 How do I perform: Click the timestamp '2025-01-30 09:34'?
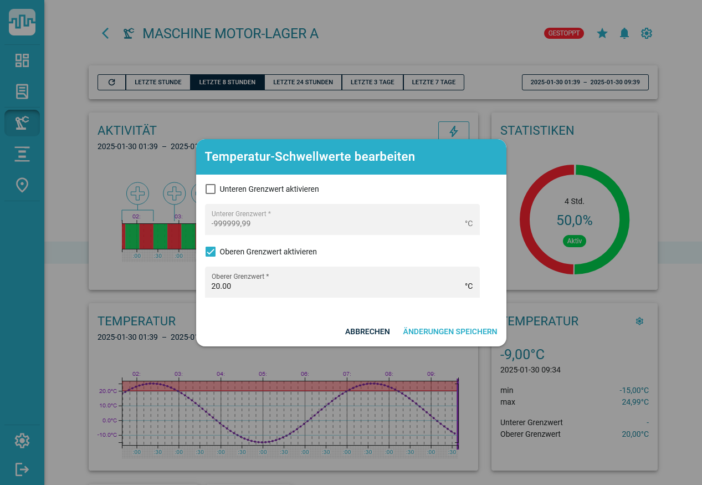click(530, 370)
